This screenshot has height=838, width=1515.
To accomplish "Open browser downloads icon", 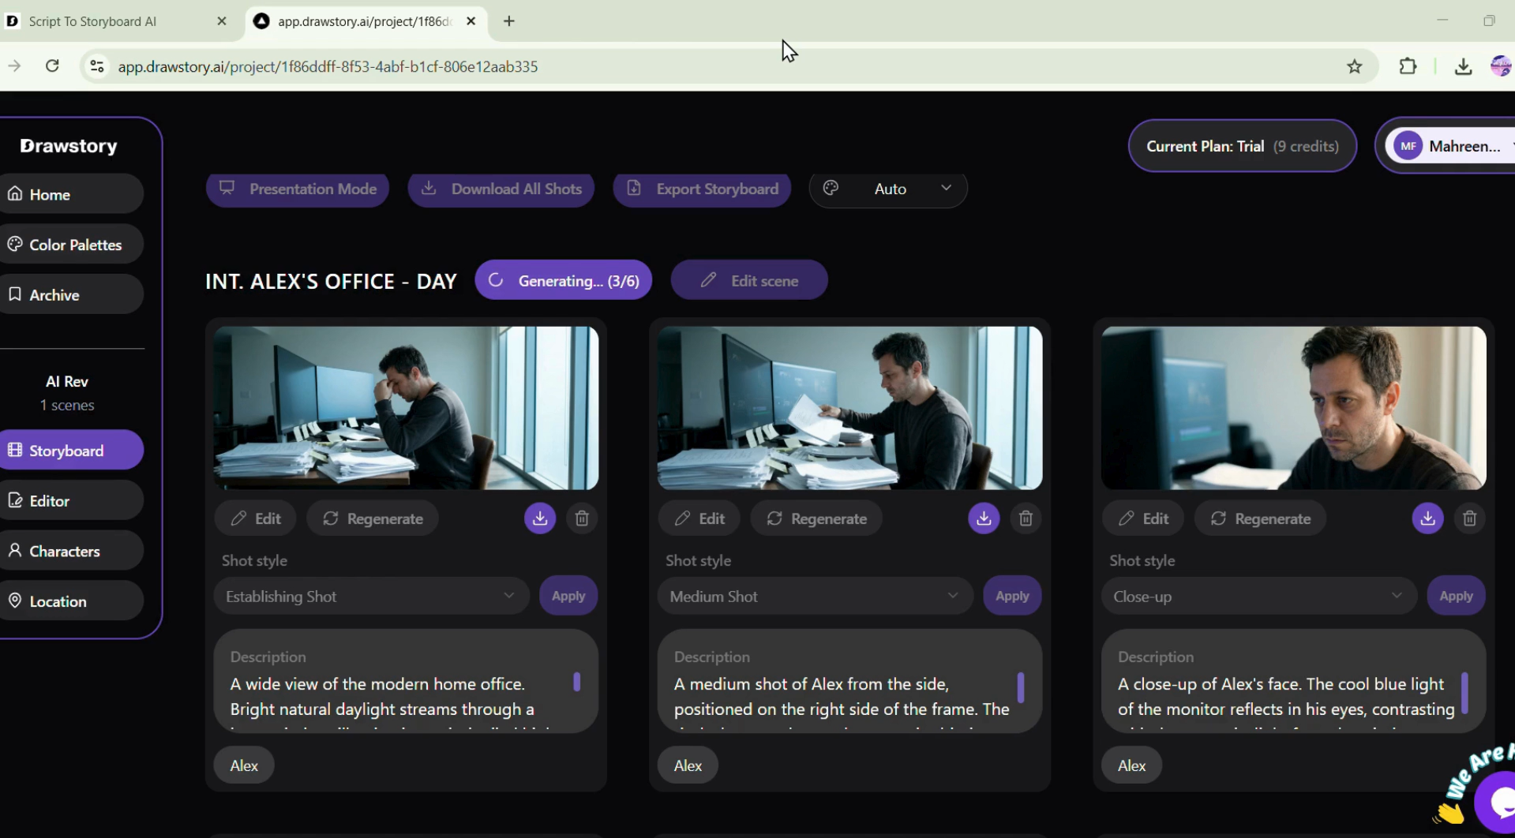I will tap(1463, 66).
